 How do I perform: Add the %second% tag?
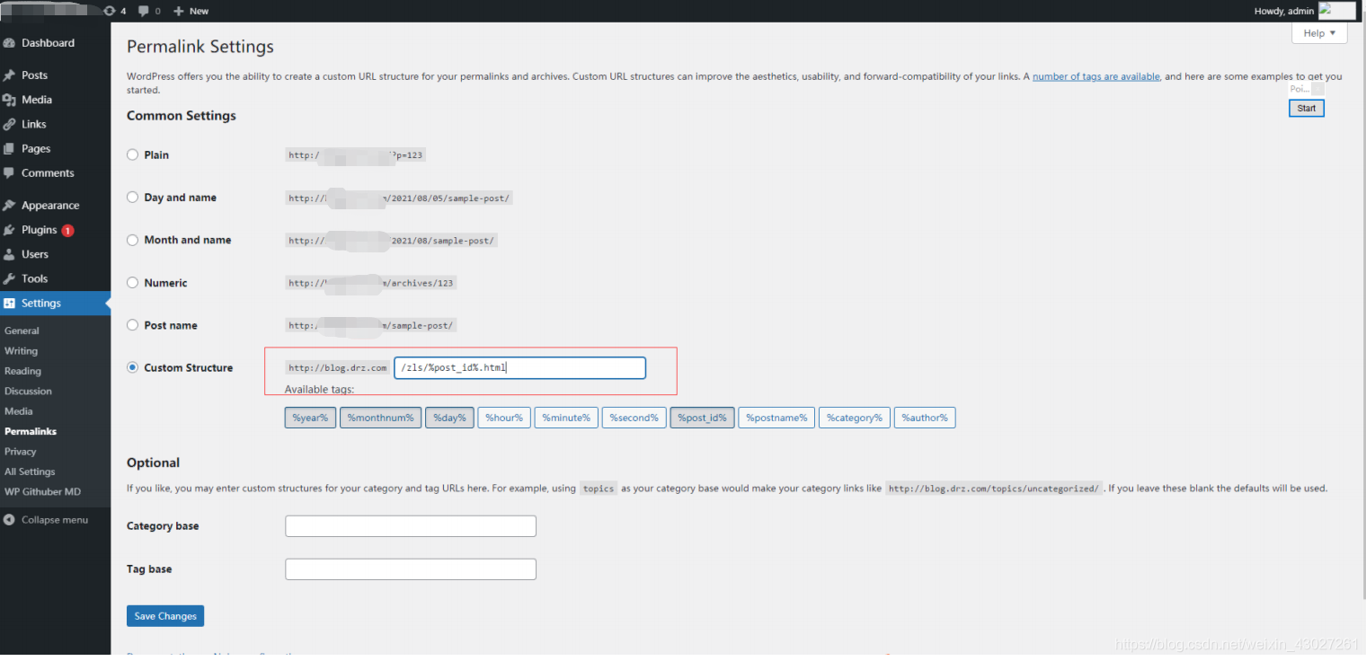click(634, 418)
